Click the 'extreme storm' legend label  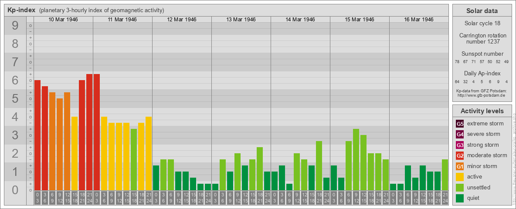485,124
